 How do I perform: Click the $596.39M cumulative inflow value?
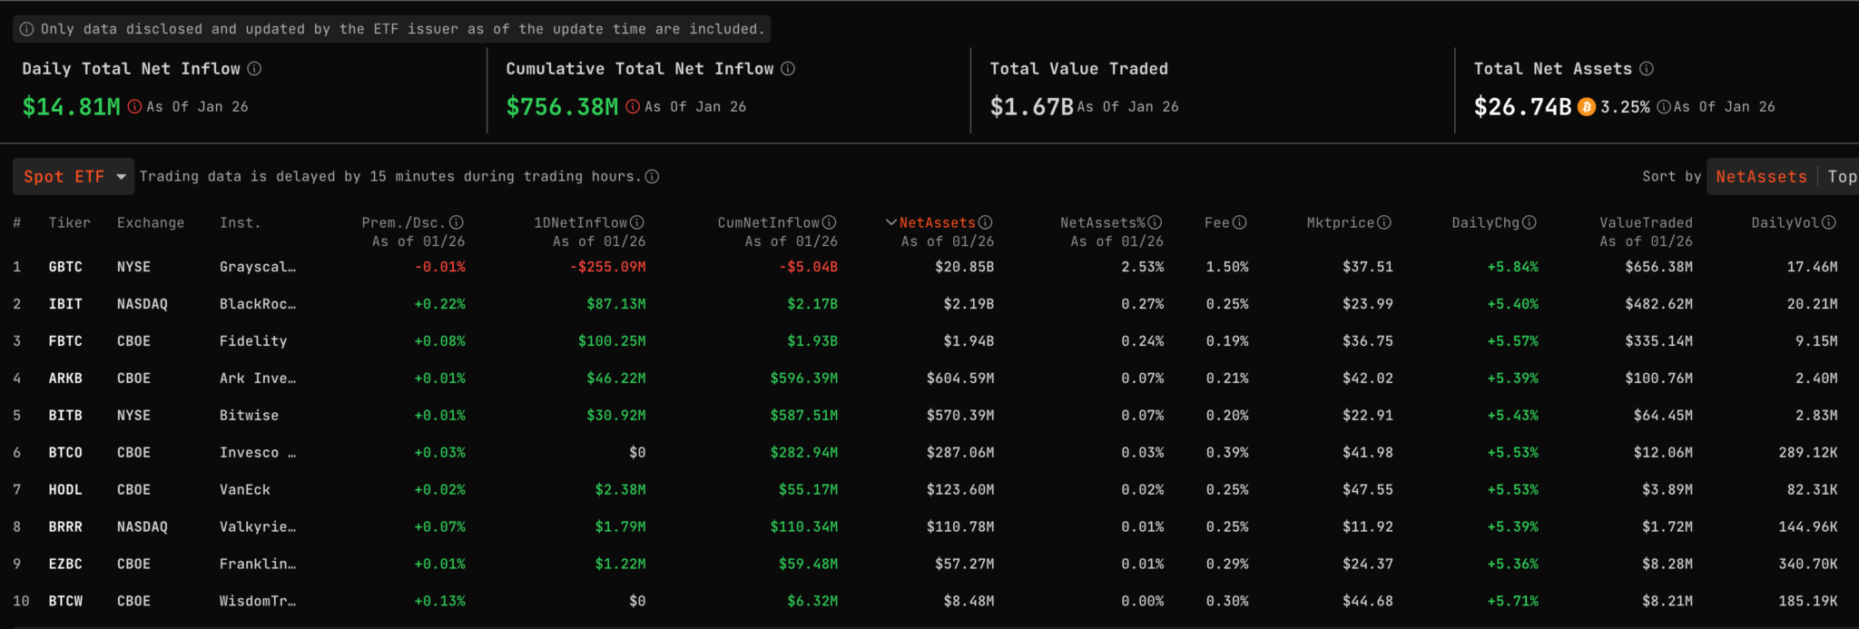(x=804, y=378)
